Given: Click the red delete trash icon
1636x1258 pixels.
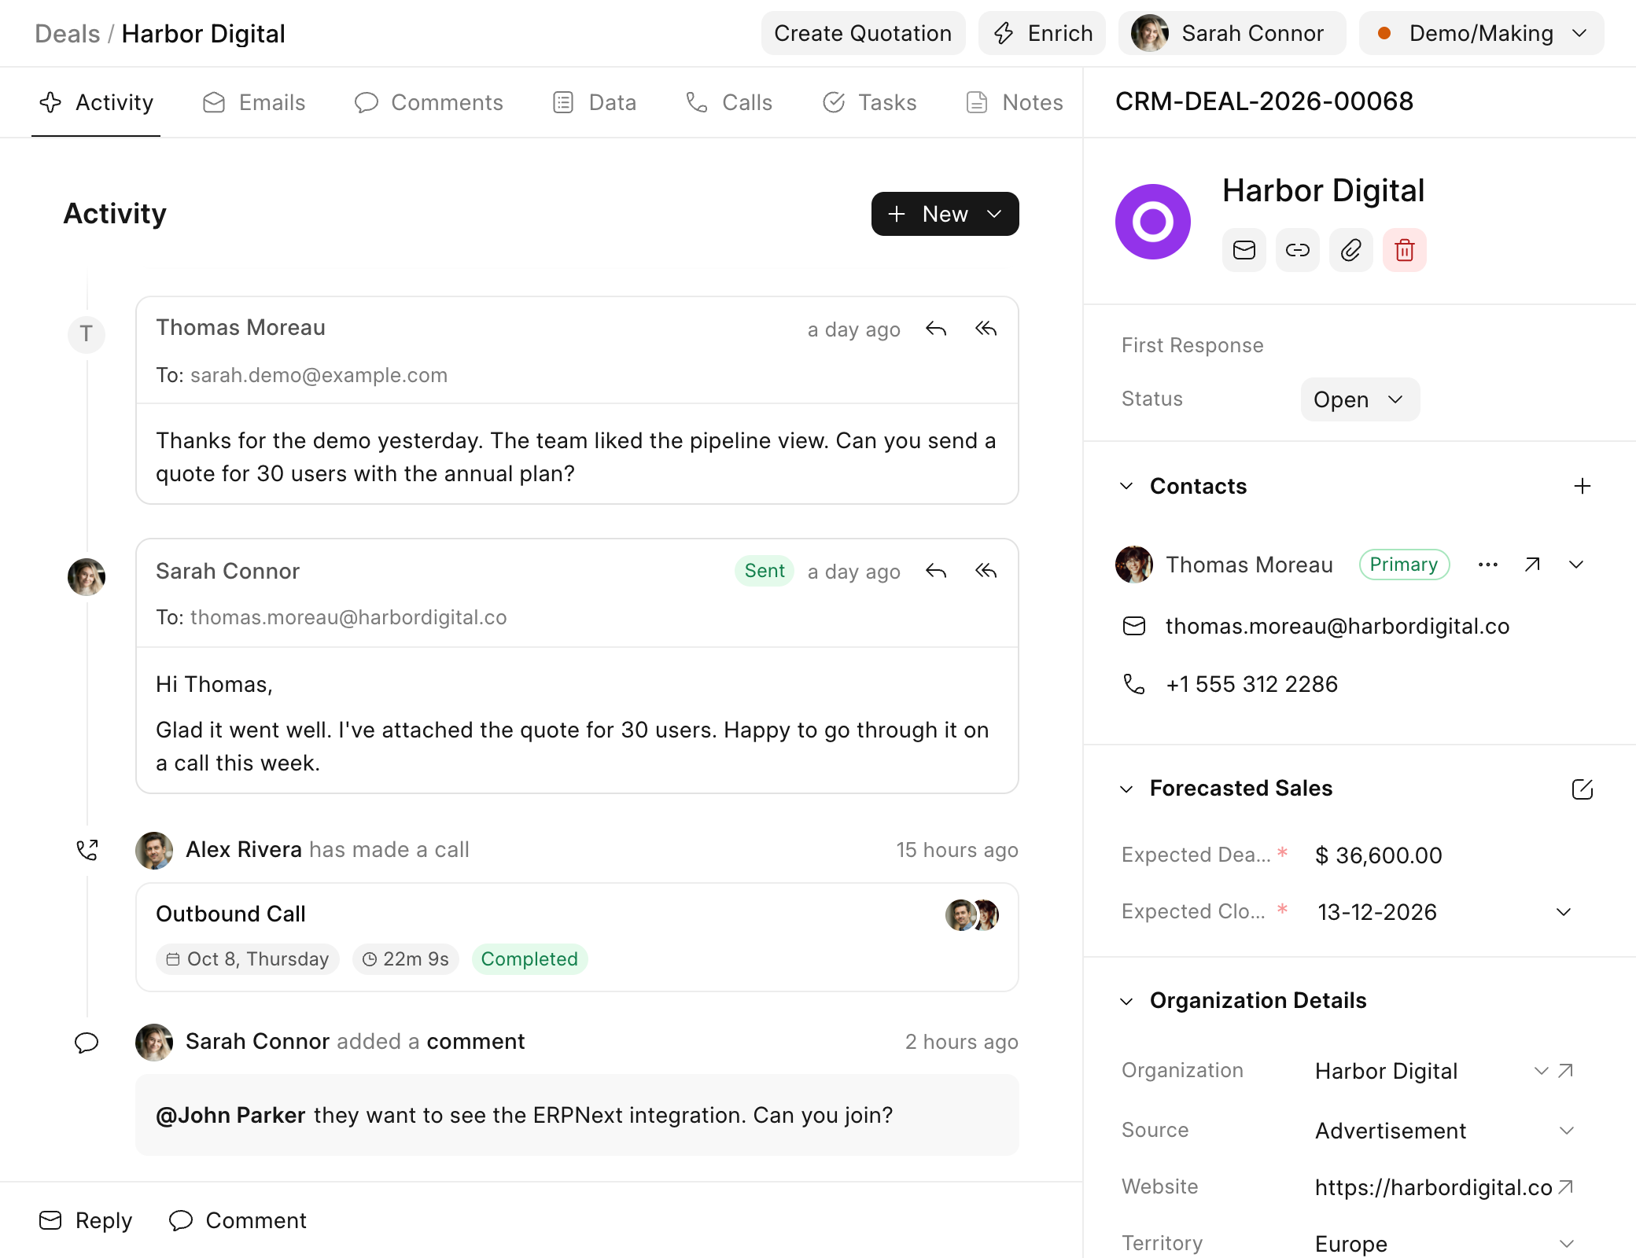Looking at the screenshot, I should 1404,250.
